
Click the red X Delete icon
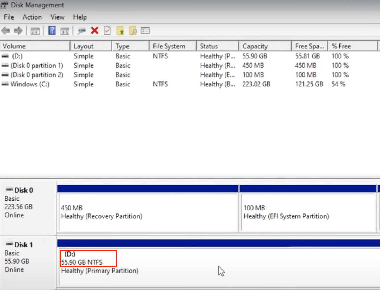[x=94, y=31]
